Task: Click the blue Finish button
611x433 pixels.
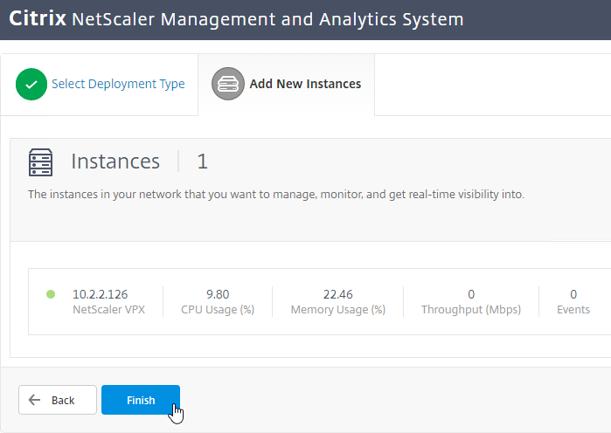Action: pos(141,400)
